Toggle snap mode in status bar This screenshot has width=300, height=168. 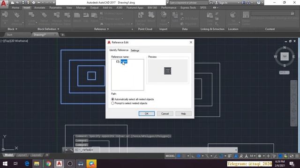point(184,156)
